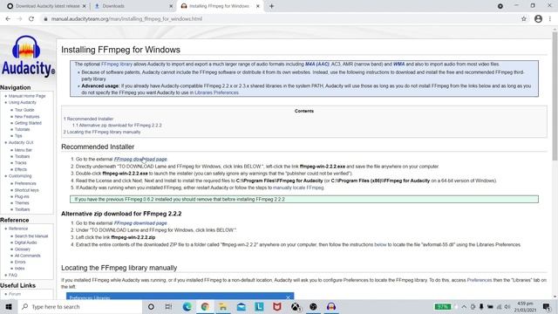Viewport: 558px width, 314px height.
Task: Reload the page with the refresh icon
Action: point(31,19)
